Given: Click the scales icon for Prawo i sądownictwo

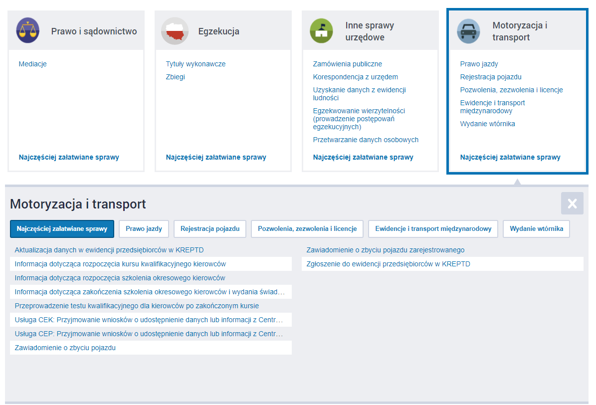Looking at the screenshot, I should point(27,31).
